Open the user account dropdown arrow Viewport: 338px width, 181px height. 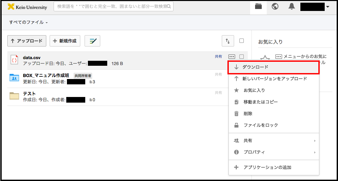(328, 7)
